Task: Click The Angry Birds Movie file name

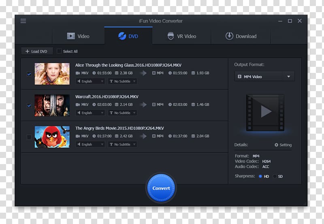Action: [x=119, y=128]
